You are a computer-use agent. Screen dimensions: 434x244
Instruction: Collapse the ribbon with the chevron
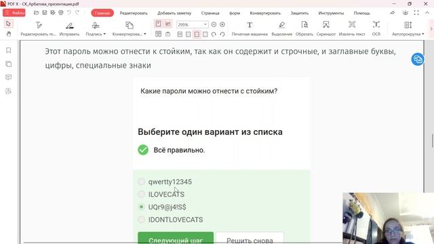coord(427,13)
